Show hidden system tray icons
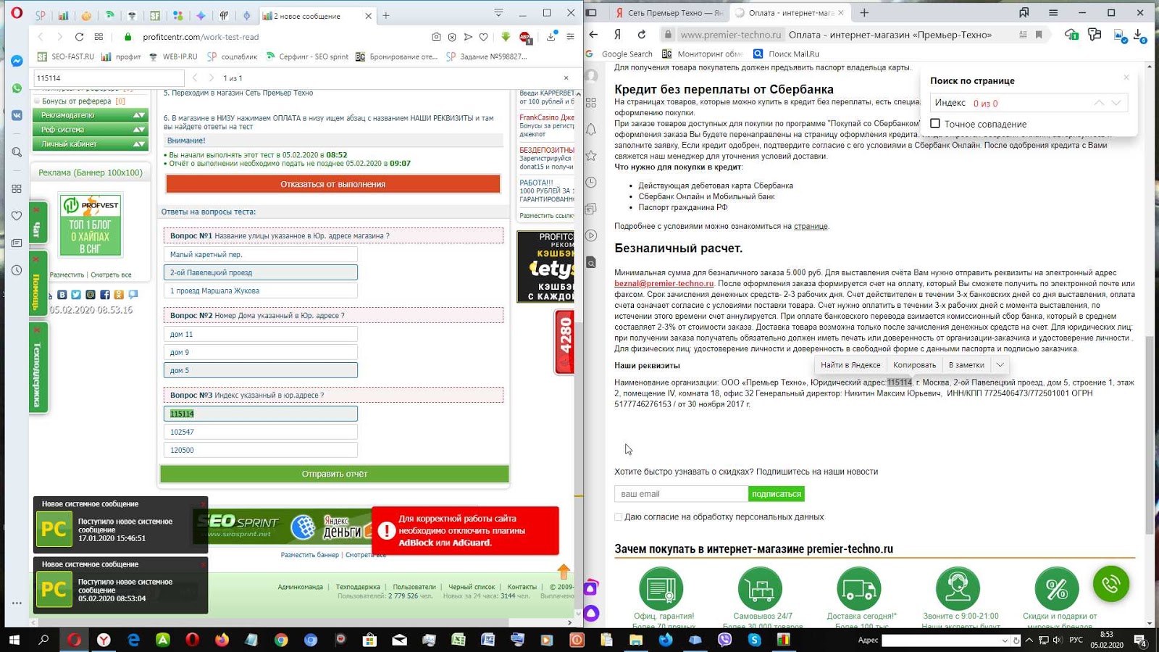The image size is (1159, 652). point(1029,640)
